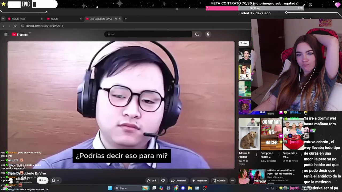Screen dimensions: 342x192
Task: Open DidiWinx PEOR Pick Me video thumbnail
Action: 252,176
